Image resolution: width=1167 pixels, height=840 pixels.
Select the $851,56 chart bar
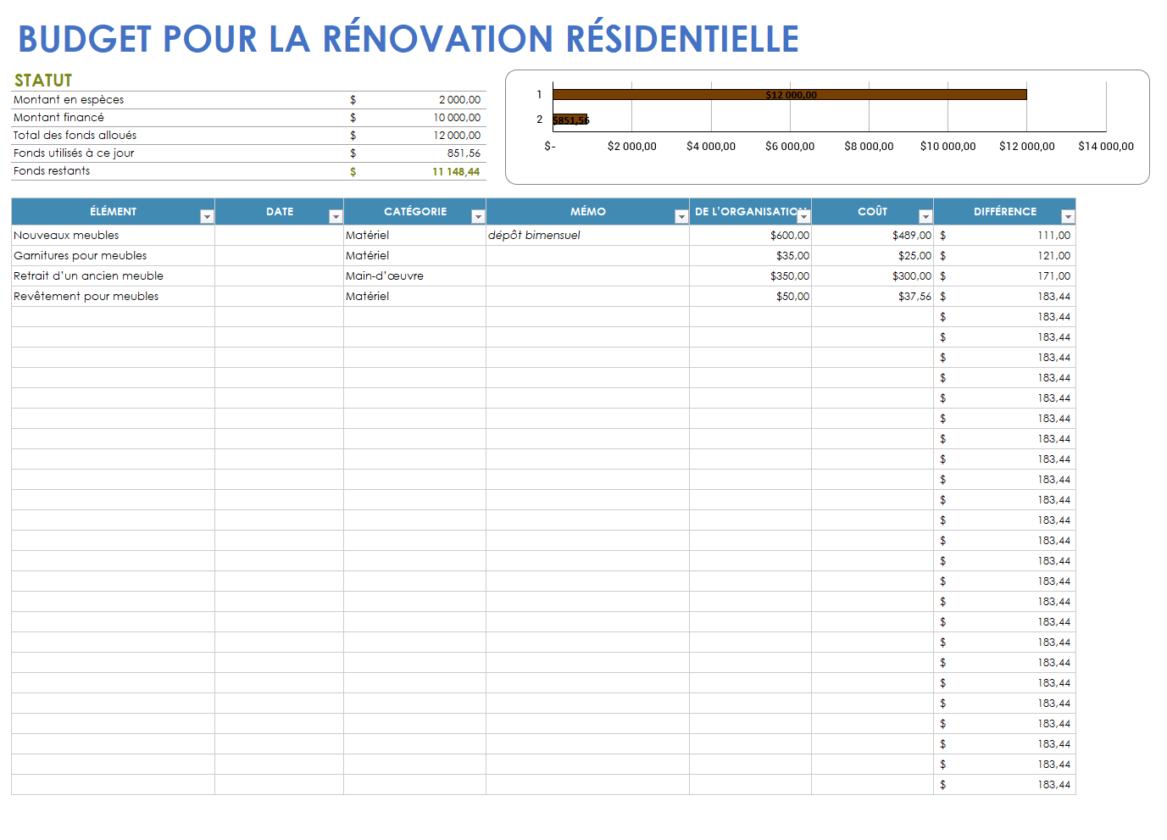[x=570, y=120]
